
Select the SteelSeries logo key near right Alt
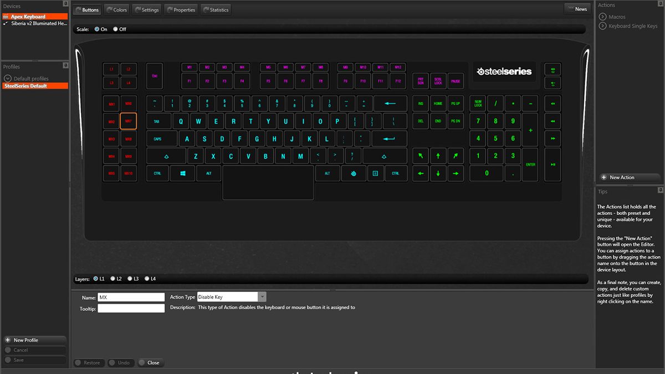[354, 173]
